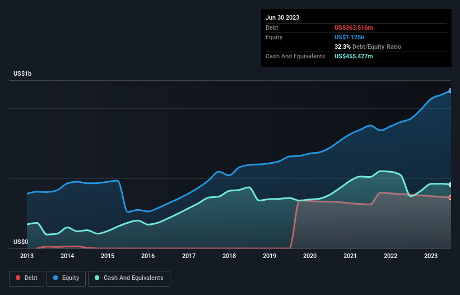This screenshot has height=295, width=460.
Task: Click the 2013 axis label
Action: (x=27, y=256)
